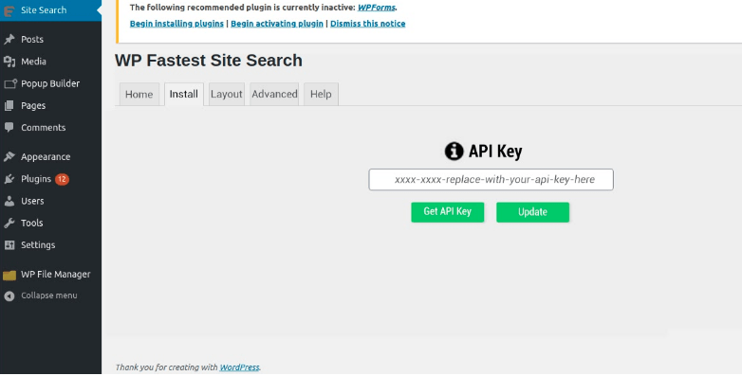Screen dimensions: 742x376
Task: Open the WordPress footer link
Action: [239, 367]
